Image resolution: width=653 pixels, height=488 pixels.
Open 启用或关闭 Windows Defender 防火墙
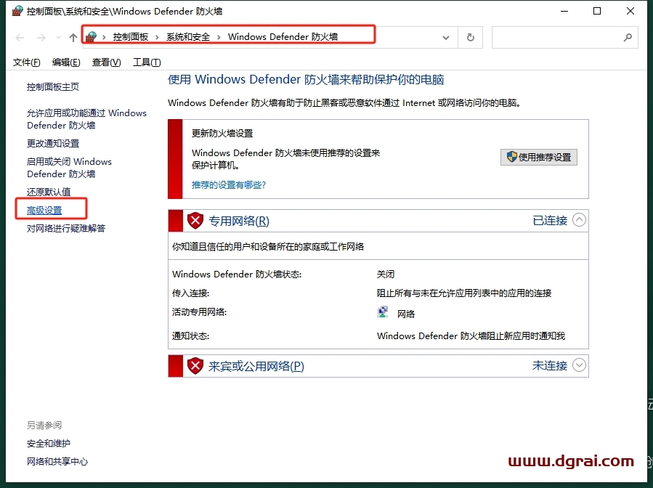(x=69, y=168)
